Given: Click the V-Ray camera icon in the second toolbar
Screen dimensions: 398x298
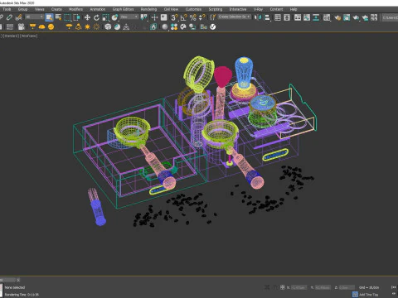Looking at the screenshot, I should click(x=22, y=26).
